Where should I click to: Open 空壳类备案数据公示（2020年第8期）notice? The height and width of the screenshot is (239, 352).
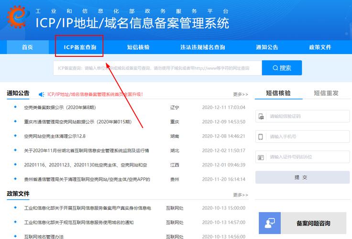(x=60, y=108)
